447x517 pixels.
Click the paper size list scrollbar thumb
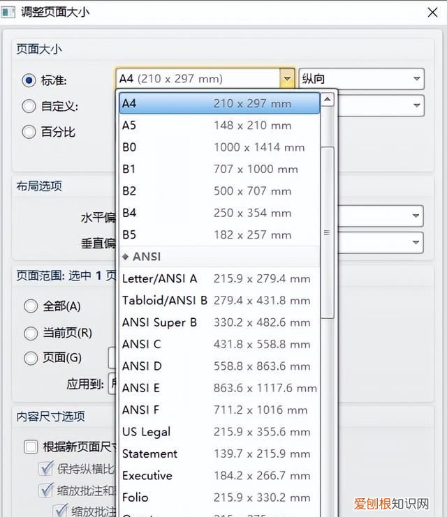coord(327,233)
